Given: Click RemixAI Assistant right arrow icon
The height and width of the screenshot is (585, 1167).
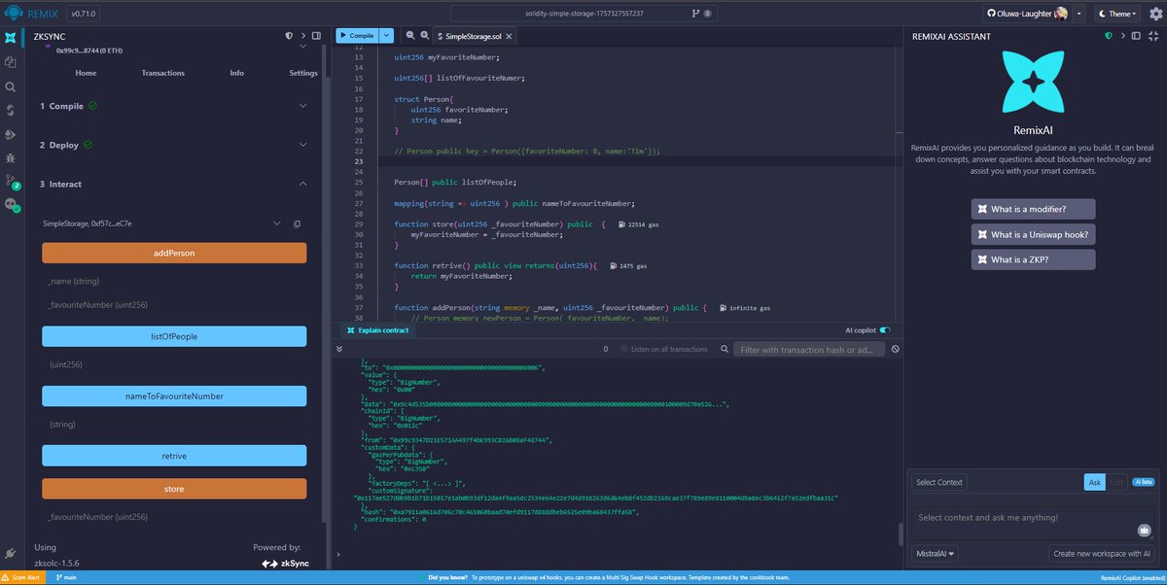Looking at the screenshot, I should (x=1122, y=36).
